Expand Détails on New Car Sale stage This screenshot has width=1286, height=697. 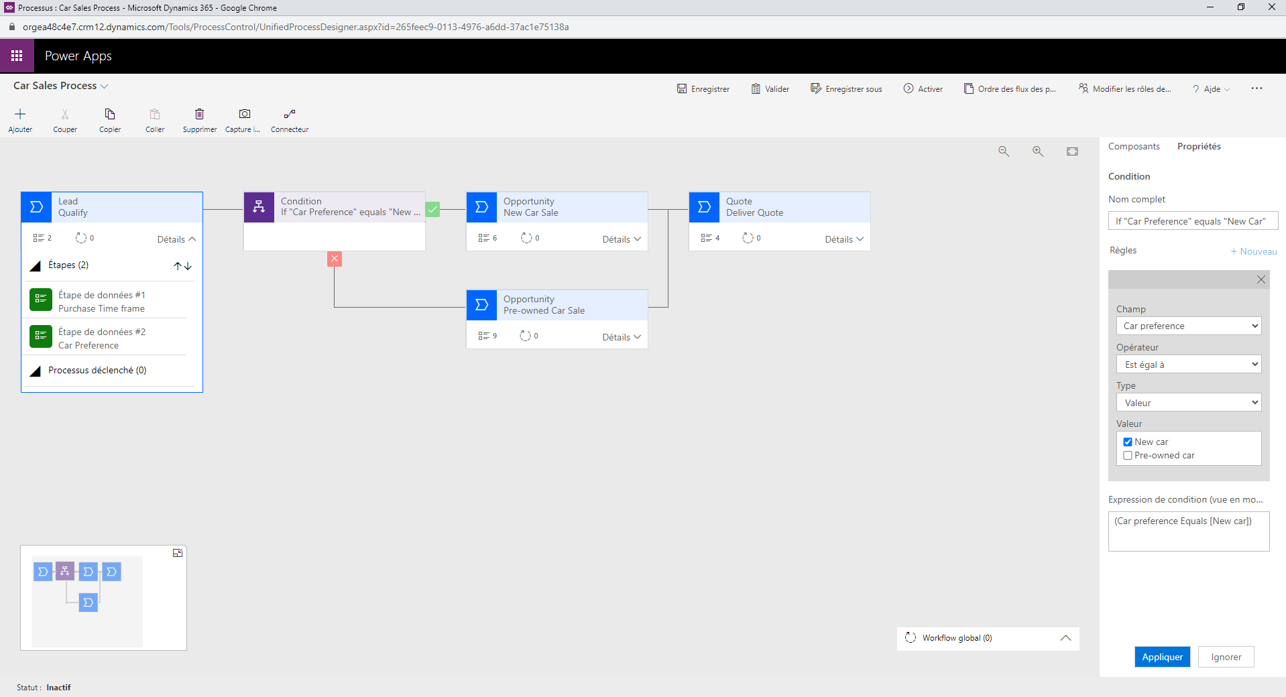[622, 239]
